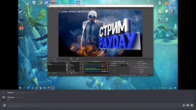The width and height of the screenshot is (196, 110).
Task: Mute the second audio mixer channel
Action: point(105,71)
